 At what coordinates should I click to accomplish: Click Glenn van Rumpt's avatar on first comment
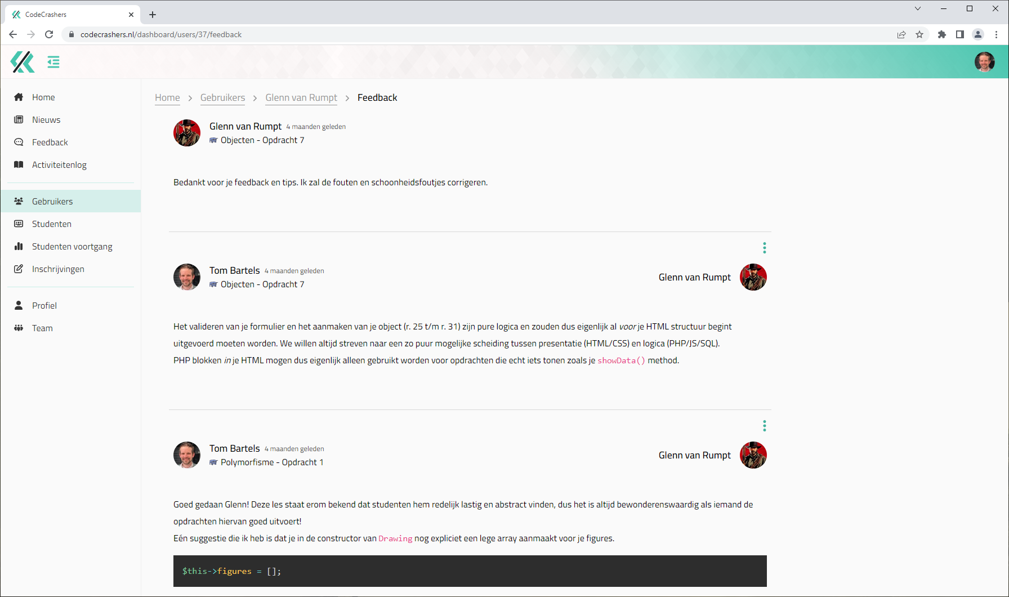click(x=187, y=133)
